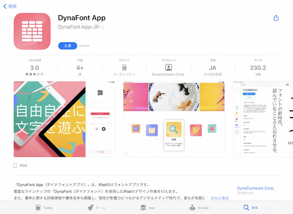Open second screenshot with goldfish bowl
This screenshot has width=293, height=214.
pos(174,119)
